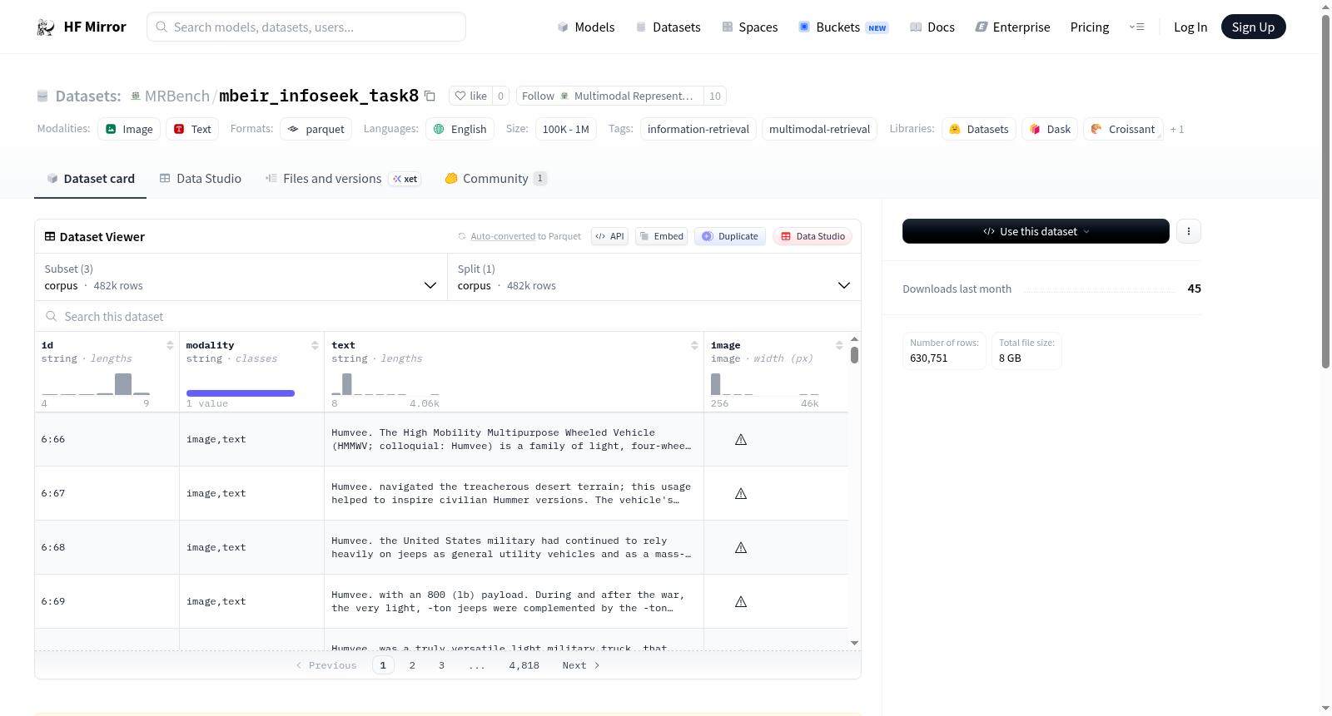This screenshot has height=716, width=1332.
Task: Expand the Subset corpus dropdown
Action: point(241,277)
